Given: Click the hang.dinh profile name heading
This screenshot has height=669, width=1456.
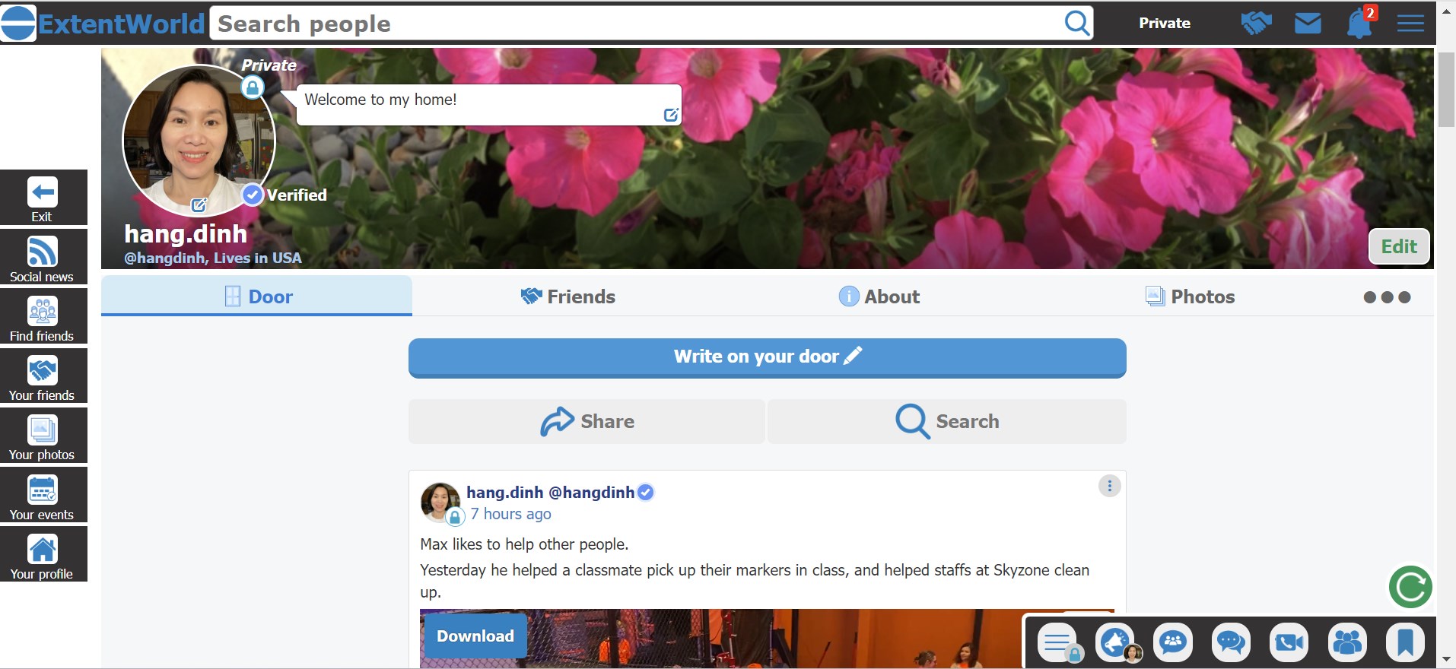Looking at the screenshot, I should (x=186, y=234).
